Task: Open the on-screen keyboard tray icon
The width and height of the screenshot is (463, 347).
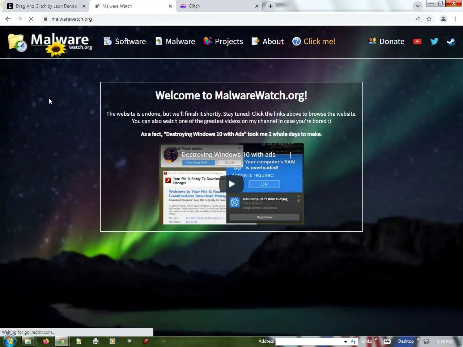Action: [387, 341]
